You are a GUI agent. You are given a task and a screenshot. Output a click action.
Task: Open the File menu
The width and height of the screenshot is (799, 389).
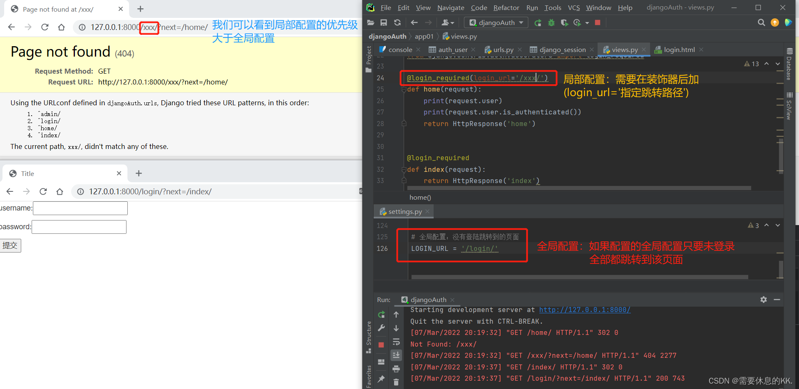click(386, 7)
